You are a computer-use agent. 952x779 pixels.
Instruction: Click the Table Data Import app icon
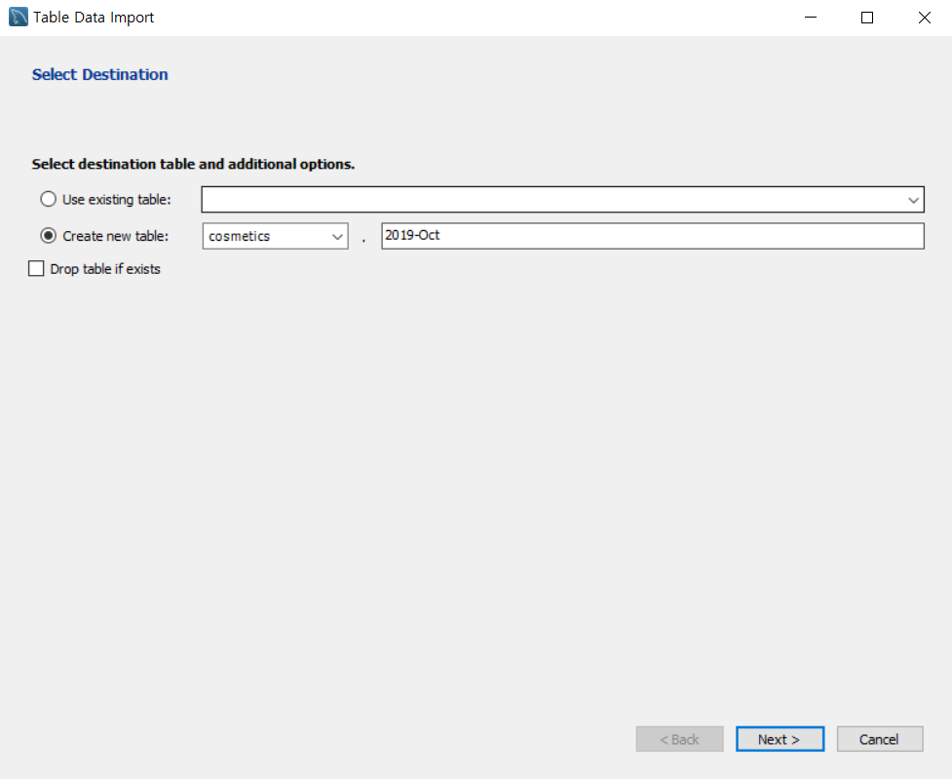coord(19,17)
